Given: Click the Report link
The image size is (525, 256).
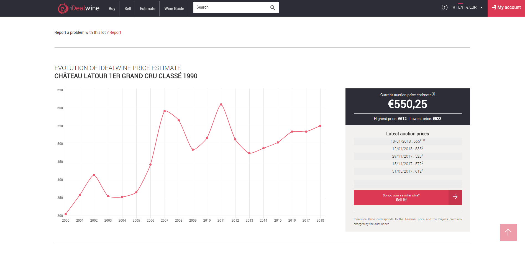Looking at the screenshot, I should pyautogui.click(x=115, y=32).
